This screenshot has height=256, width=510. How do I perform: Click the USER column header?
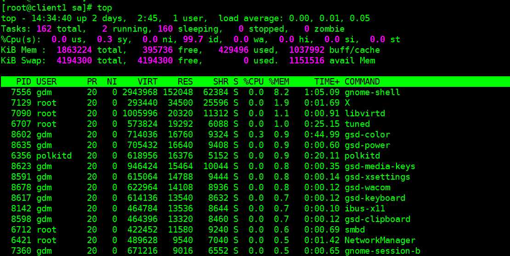tap(46, 82)
